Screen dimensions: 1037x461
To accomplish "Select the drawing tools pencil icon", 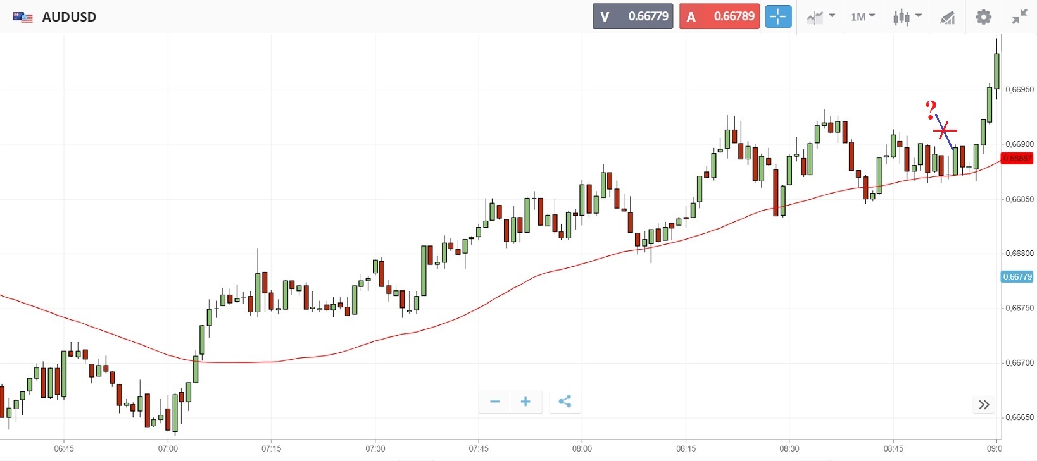I will click(x=947, y=18).
